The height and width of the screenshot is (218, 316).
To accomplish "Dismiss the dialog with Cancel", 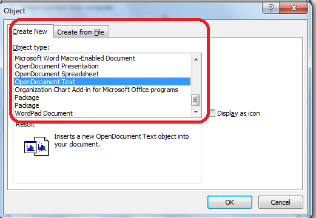I will pos(280,202).
